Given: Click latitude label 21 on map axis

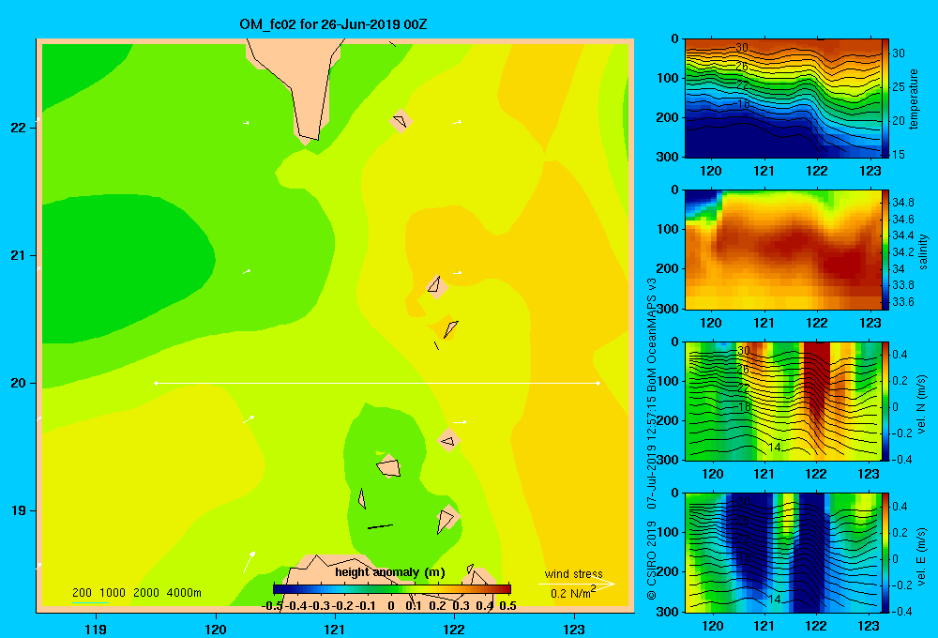Looking at the screenshot, I should 19,255.
